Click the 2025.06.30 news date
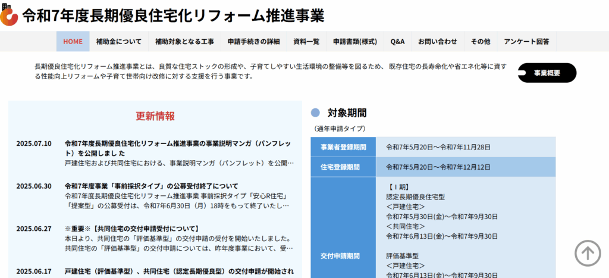This screenshot has height=278, width=609. click(x=34, y=186)
